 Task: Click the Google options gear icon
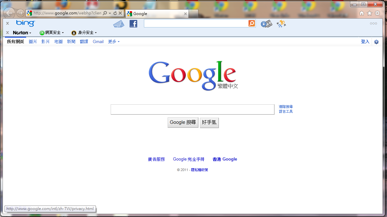(x=376, y=42)
